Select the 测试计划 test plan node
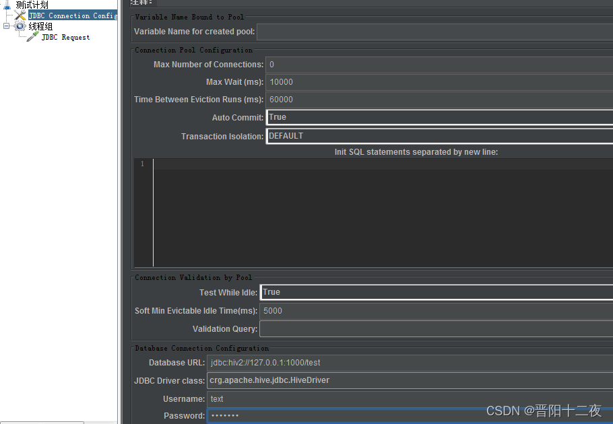The width and height of the screenshot is (613, 424). click(32, 5)
